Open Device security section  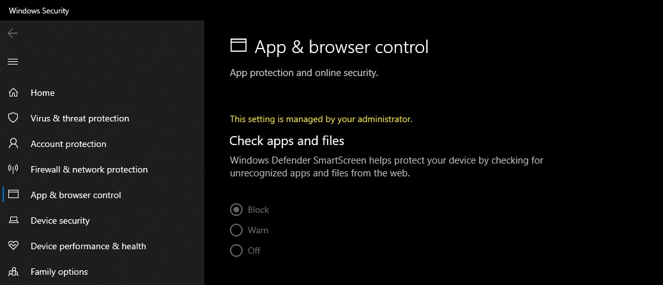[60, 220]
